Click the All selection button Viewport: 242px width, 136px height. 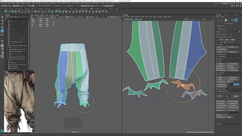pos(221,40)
